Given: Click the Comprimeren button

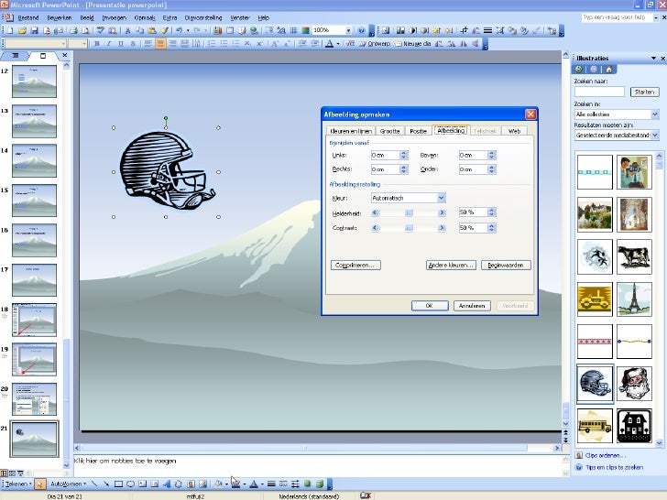Looking at the screenshot, I should coord(355,265).
